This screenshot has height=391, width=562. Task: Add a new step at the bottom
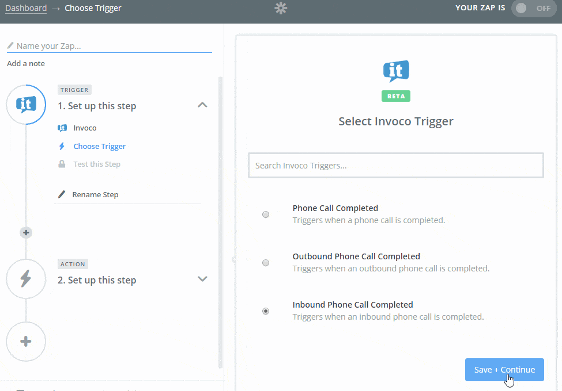click(x=26, y=342)
